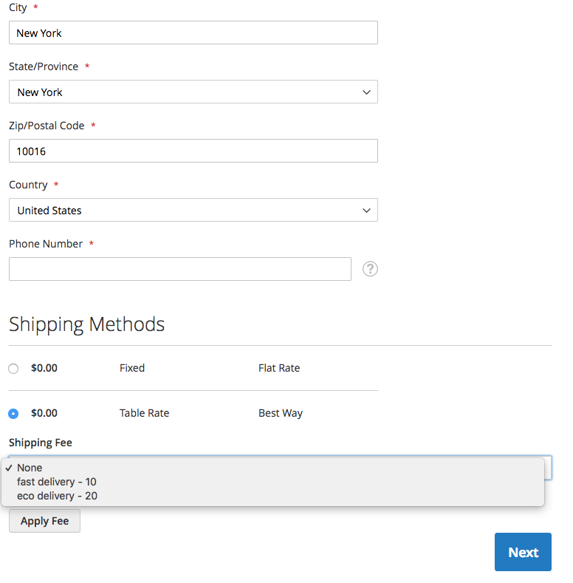Viewport: 573px width, 583px height.
Task: Select the Table Rate Best Way radio button
Action: tap(13, 414)
